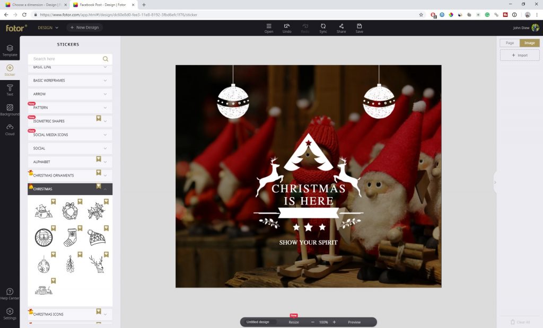Add the Christmas wreath sticker
The width and height of the screenshot is (543, 328).
point(70,211)
